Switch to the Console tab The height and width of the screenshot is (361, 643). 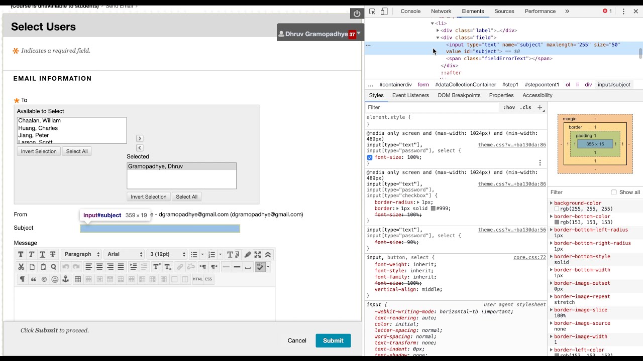410,11
